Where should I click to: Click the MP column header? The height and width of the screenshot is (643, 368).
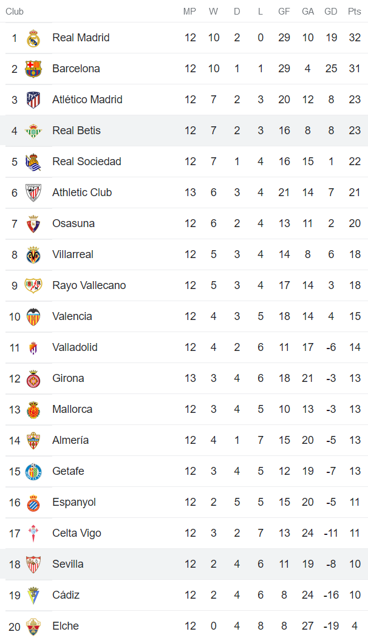coord(190,12)
